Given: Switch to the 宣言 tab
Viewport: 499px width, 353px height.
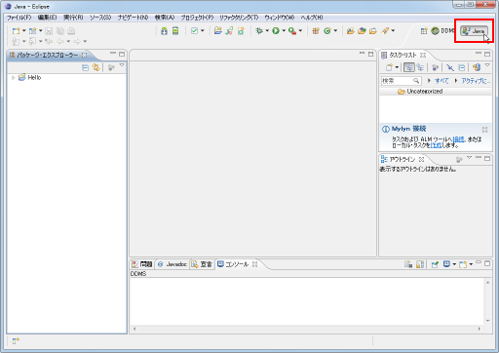Looking at the screenshot, I should point(202,264).
